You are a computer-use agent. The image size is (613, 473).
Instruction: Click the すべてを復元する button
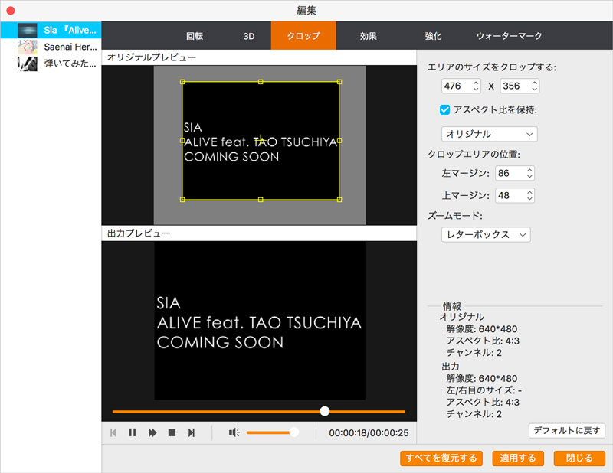(441, 458)
